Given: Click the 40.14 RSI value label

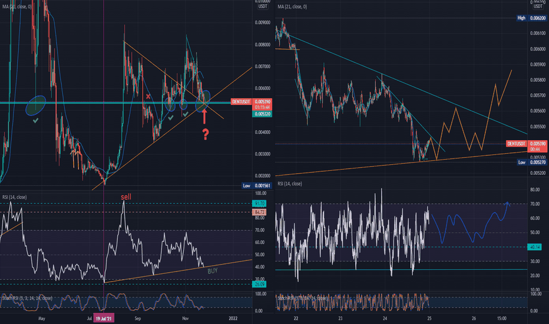Looking at the screenshot, I should (535, 247).
